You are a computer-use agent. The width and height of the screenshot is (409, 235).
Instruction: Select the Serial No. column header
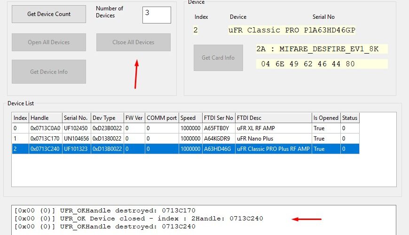tap(77, 118)
